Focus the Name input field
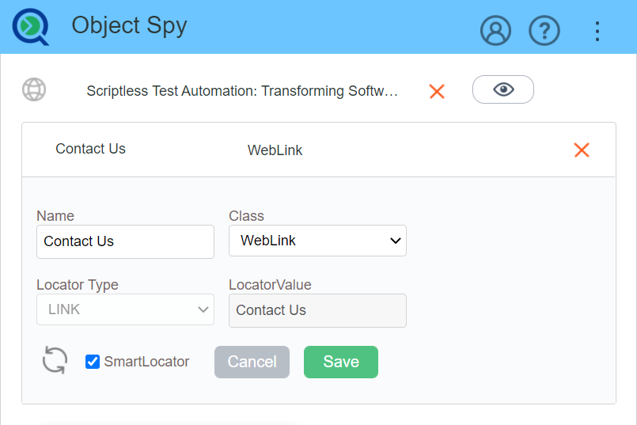The width and height of the screenshot is (637, 425). [125, 241]
